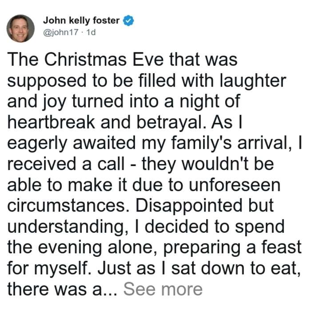Click the phrase 'sat down to eat'

point(236,268)
